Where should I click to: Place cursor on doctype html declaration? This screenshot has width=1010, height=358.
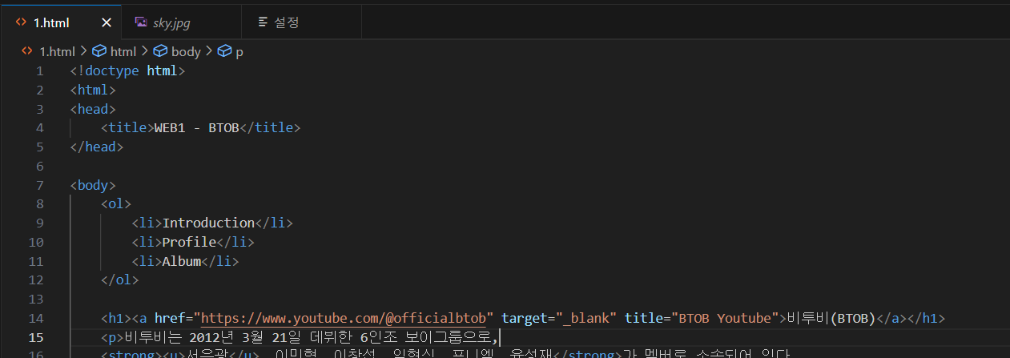(127, 71)
